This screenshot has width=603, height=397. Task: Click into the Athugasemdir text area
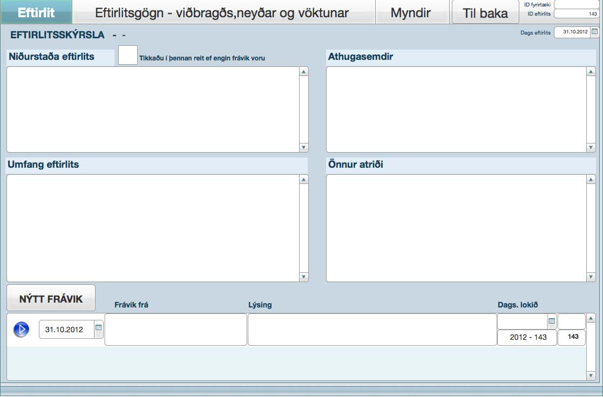click(x=457, y=109)
